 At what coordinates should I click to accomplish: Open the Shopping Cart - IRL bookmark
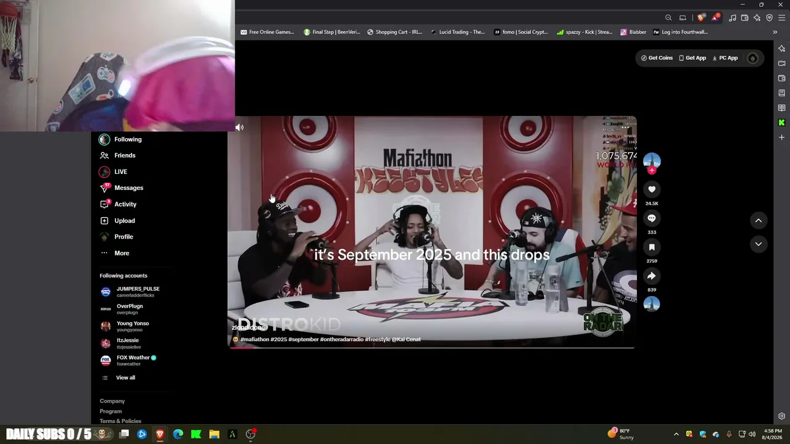point(395,32)
